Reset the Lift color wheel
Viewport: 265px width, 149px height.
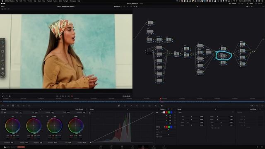coord(21,116)
